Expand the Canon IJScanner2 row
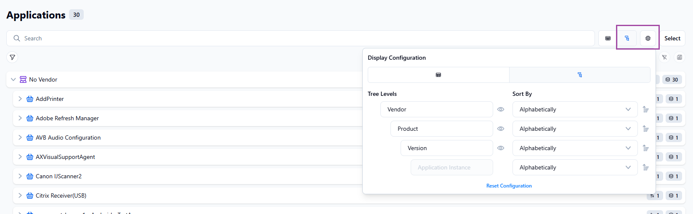 20,176
